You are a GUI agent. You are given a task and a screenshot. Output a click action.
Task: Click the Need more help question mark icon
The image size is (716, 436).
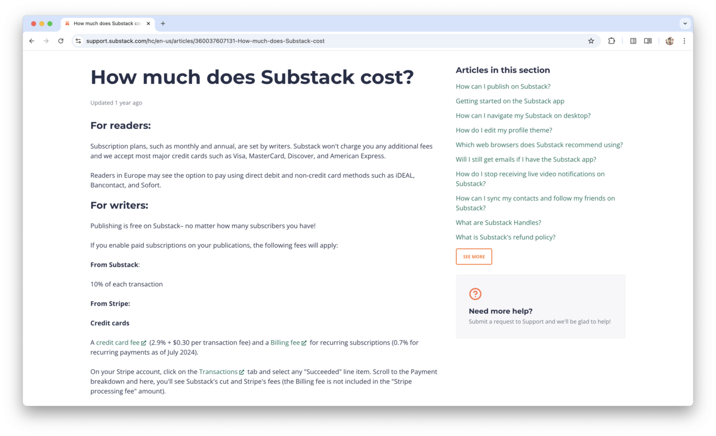474,293
